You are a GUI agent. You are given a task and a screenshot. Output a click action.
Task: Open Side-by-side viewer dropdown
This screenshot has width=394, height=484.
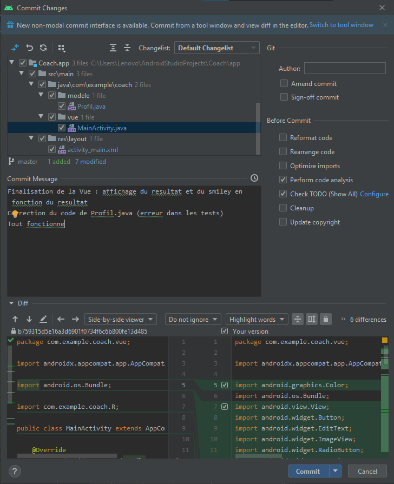pos(121,320)
